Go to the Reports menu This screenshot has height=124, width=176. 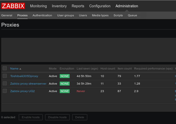[x=78, y=6]
